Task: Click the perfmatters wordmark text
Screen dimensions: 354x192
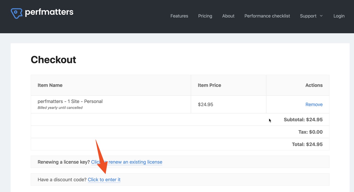Action: point(49,12)
